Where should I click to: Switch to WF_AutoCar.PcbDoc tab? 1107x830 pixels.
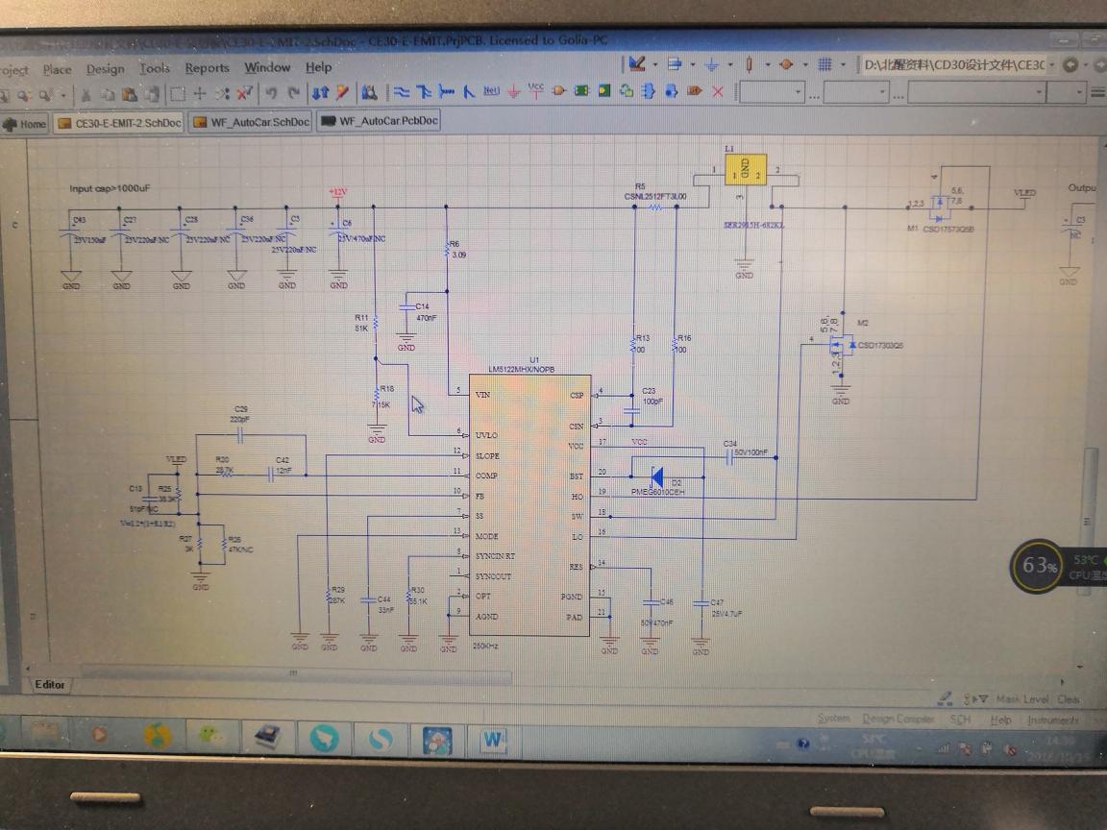point(380,121)
